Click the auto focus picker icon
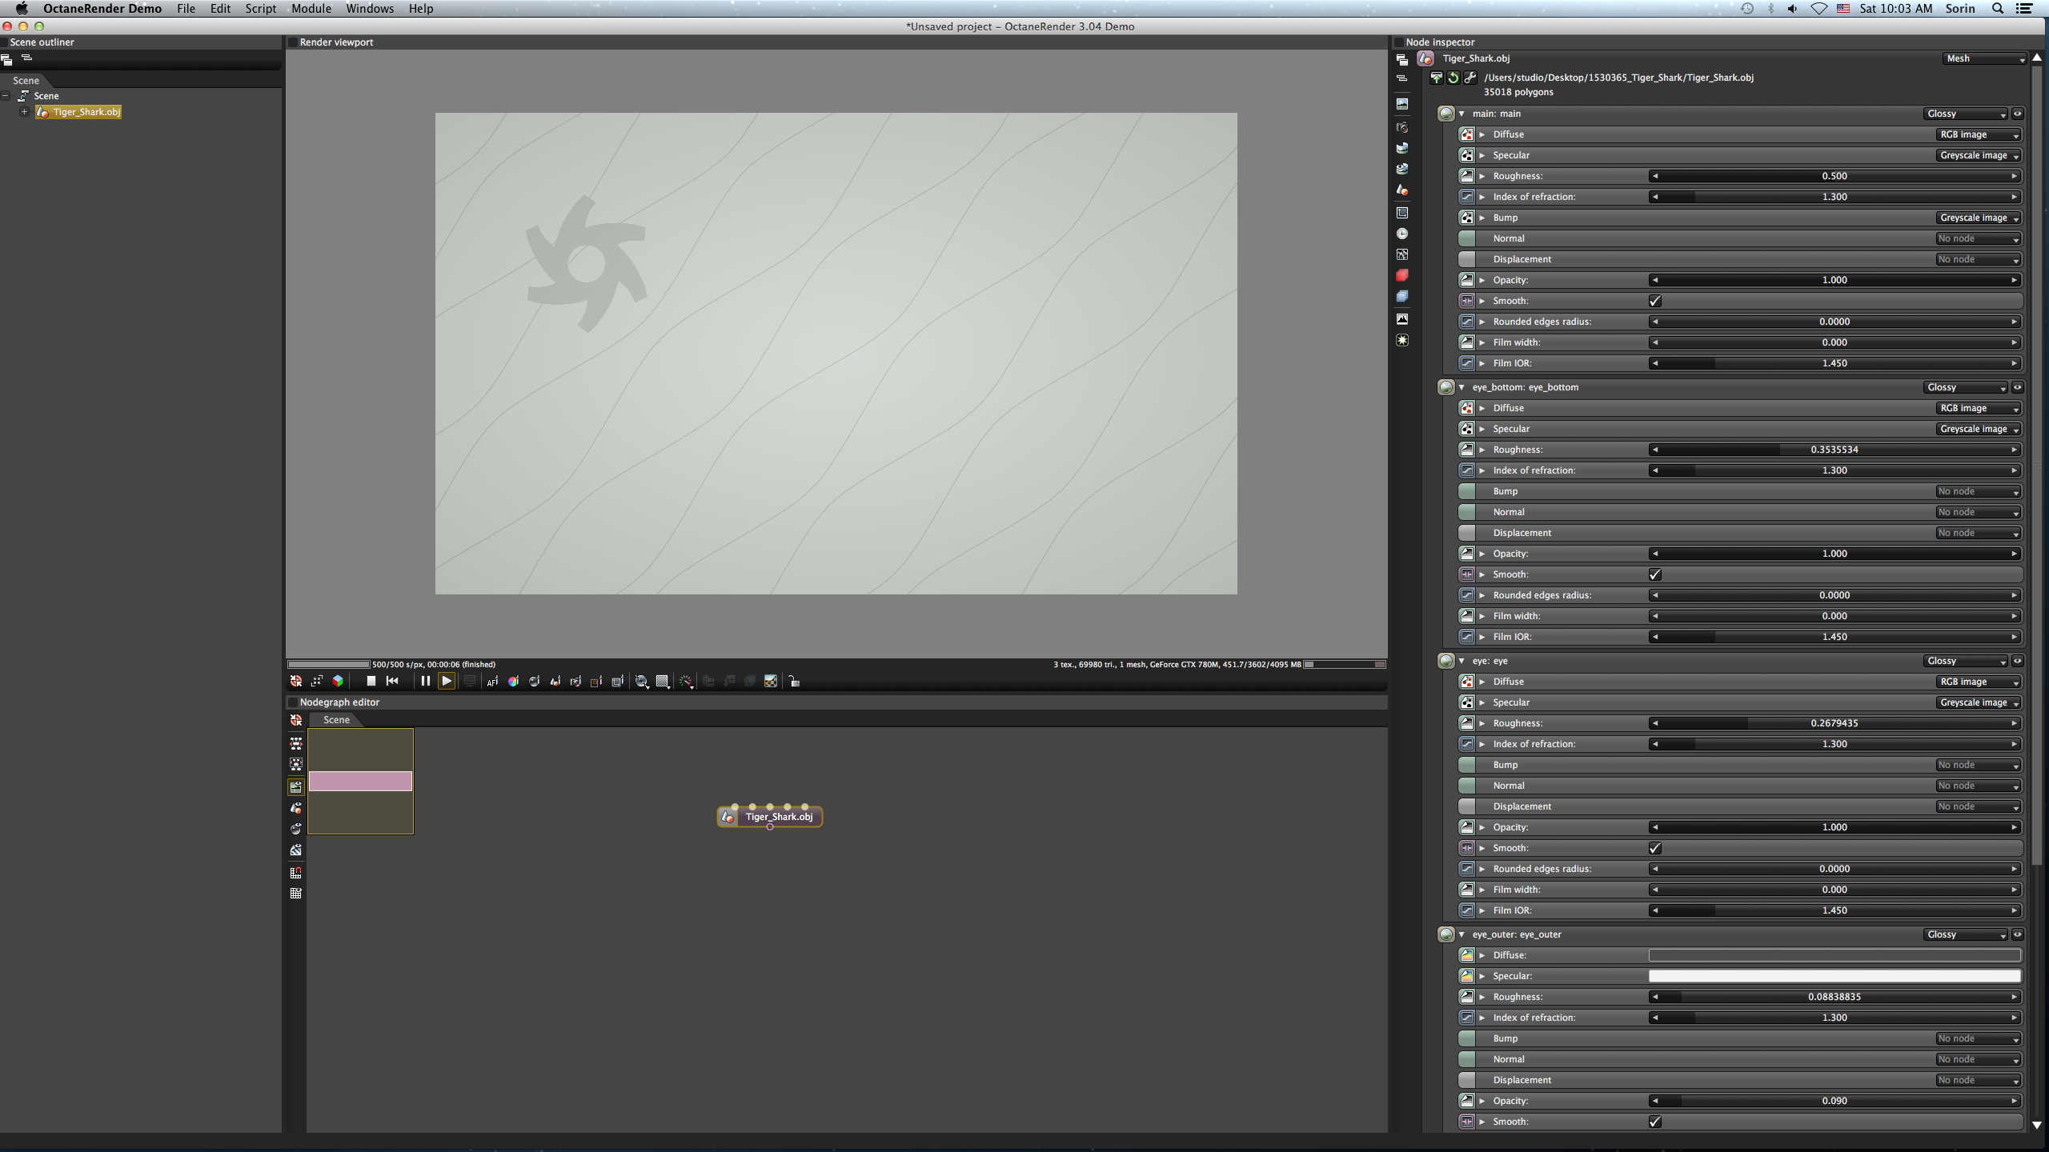2049x1152 pixels. pyautogui.click(x=492, y=681)
